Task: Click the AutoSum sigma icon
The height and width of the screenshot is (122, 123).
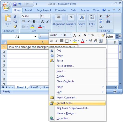Action: click(x=101, y=16)
